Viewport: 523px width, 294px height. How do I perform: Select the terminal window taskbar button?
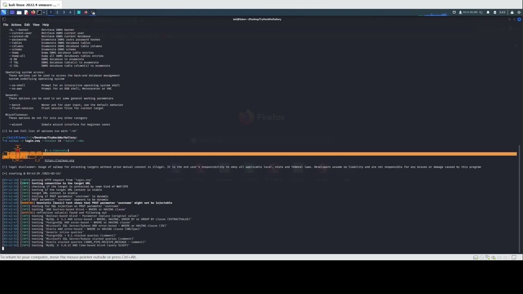(x=93, y=12)
